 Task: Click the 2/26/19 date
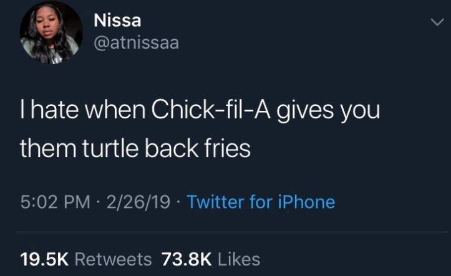pyautogui.click(x=140, y=202)
